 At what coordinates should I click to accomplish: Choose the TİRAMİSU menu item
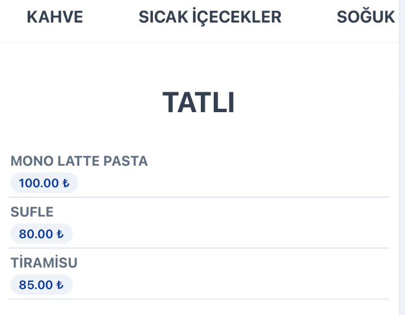[x=44, y=263]
